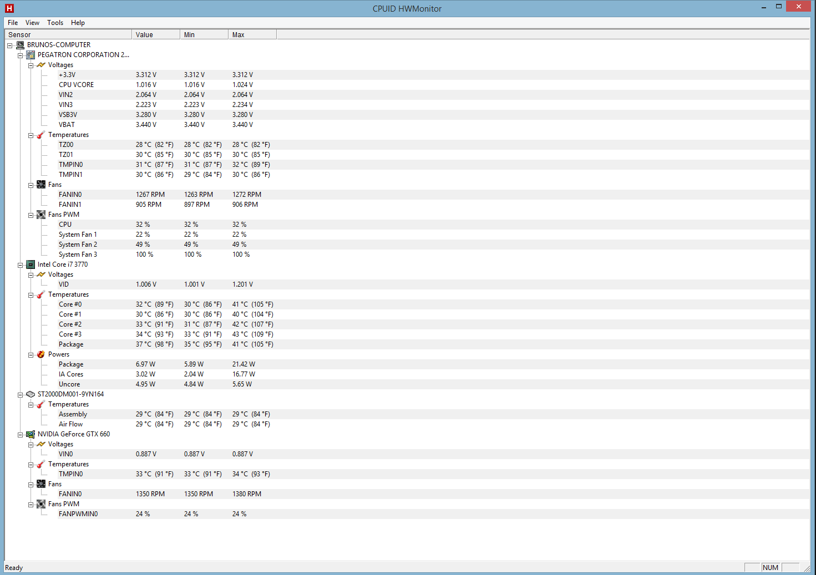This screenshot has height=575, width=816.
Task: Close the HWMonitor window
Action: (x=799, y=7)
